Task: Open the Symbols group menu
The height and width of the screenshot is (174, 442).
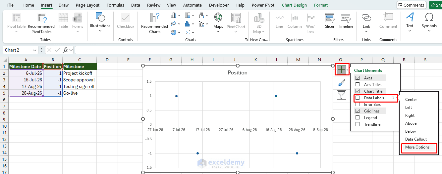Action: [x=429, y=22]
